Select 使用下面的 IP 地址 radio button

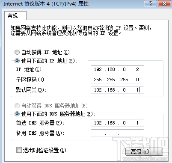17,61
